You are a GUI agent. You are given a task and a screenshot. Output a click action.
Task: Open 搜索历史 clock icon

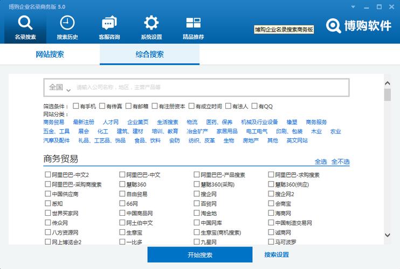[67, 23]
